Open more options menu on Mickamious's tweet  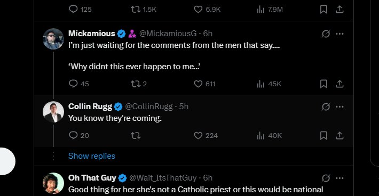click(x=339, y=34)
